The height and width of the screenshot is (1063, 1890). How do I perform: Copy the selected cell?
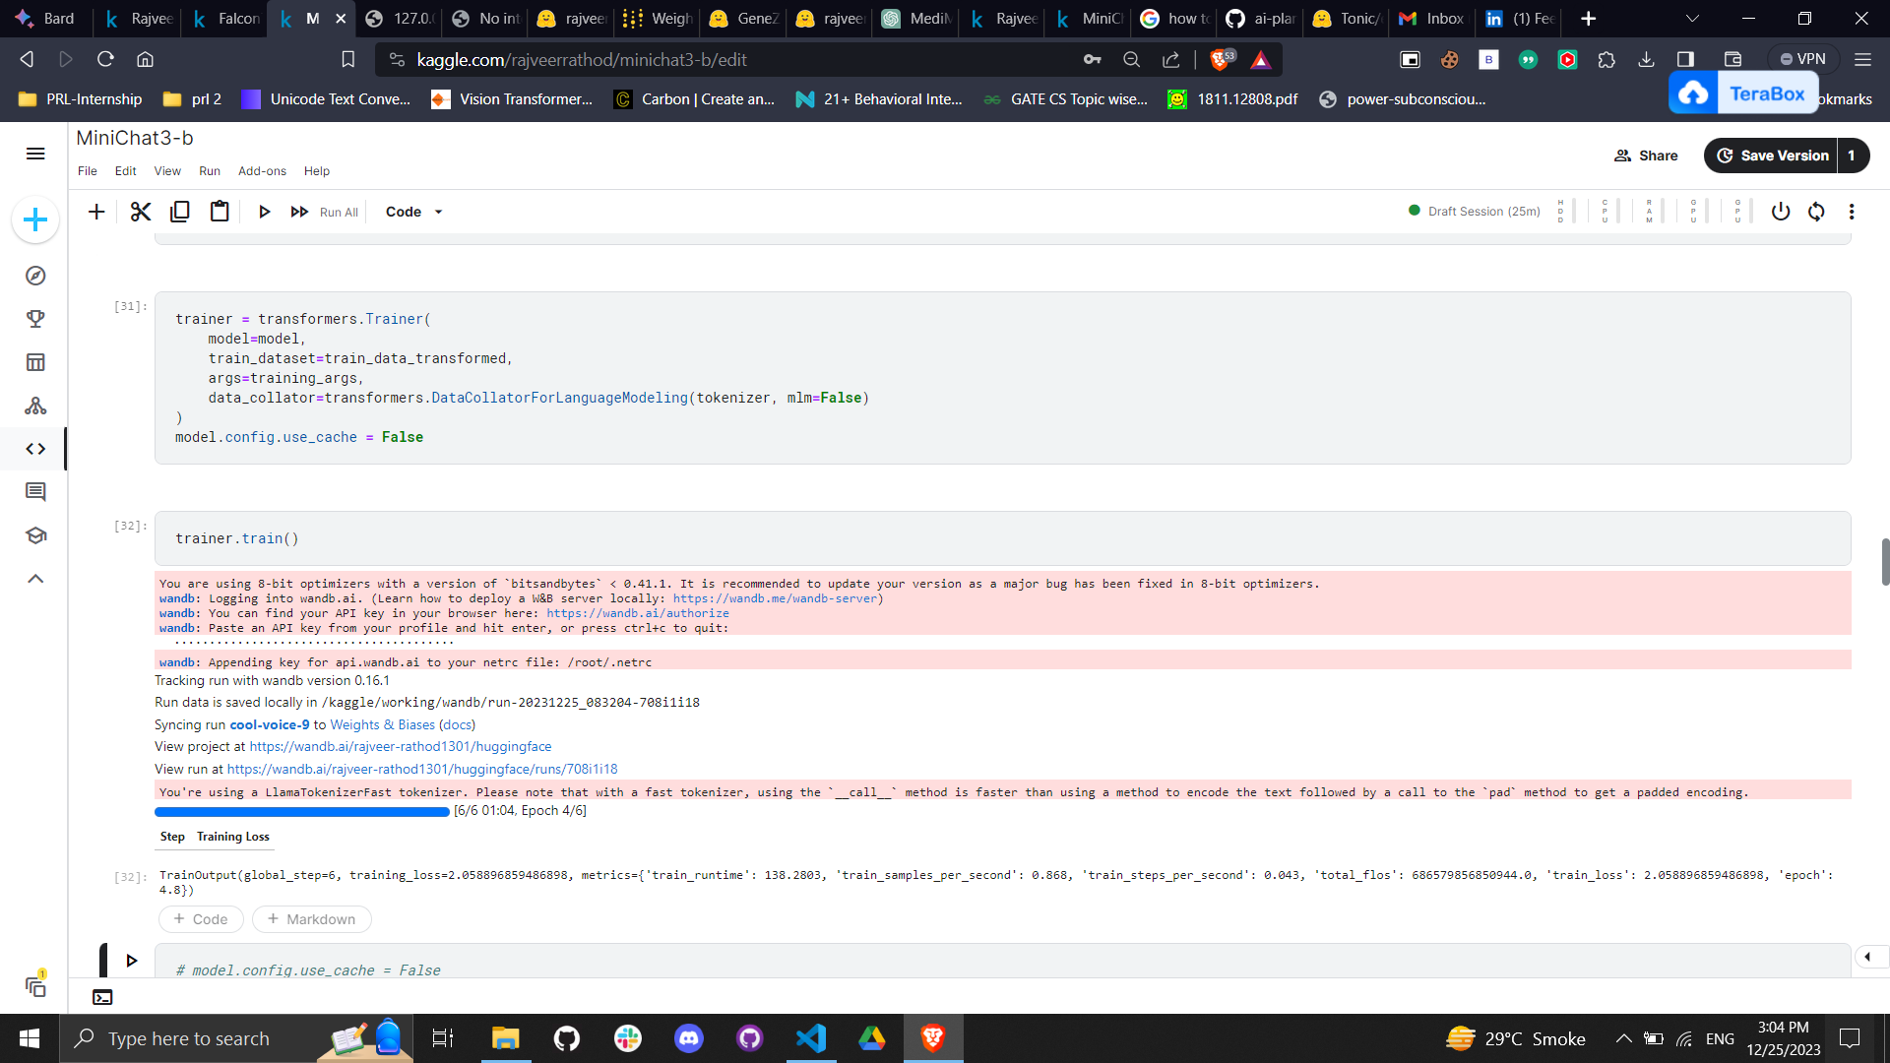coord(180,212)
